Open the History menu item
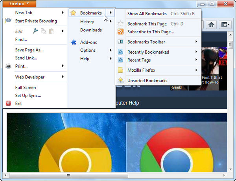The height and width of the screenshot is (181, 236). point(92,22)
